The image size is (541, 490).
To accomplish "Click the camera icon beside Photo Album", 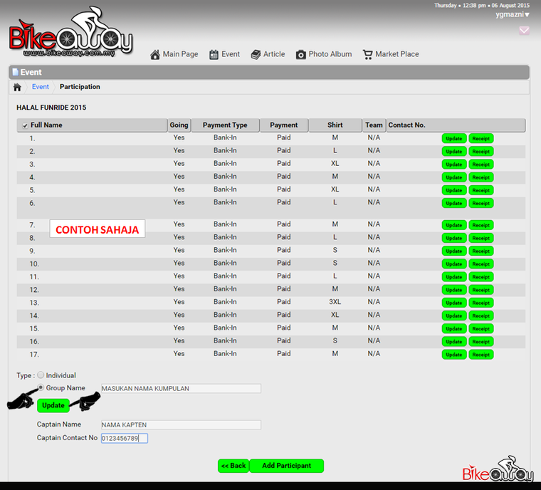I will point(301,55).
